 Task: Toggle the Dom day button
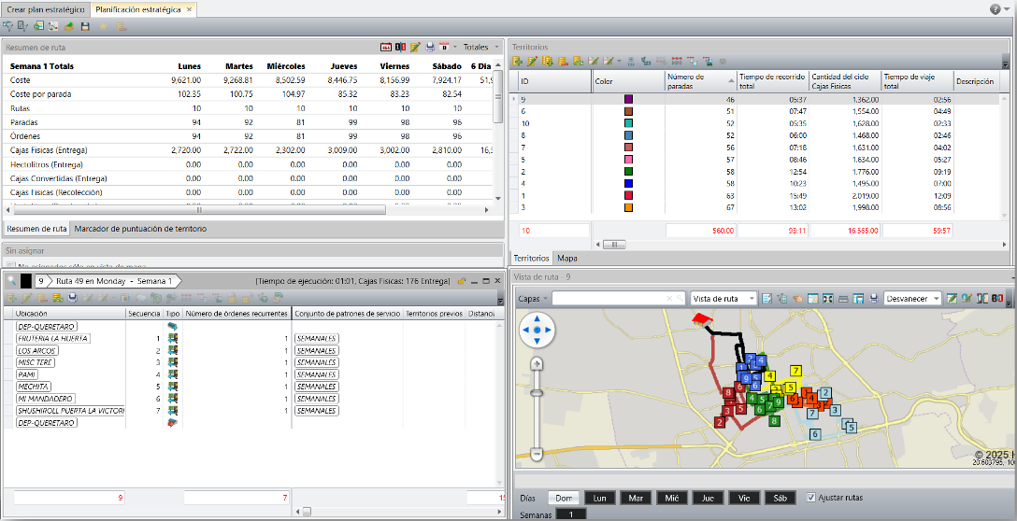click(564, 498)
